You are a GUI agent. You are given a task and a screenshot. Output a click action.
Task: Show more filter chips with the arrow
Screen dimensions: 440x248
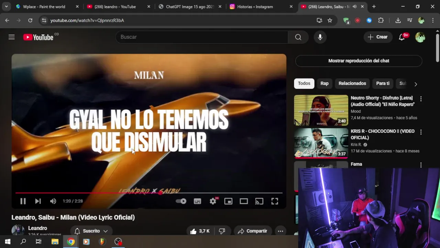416,84
